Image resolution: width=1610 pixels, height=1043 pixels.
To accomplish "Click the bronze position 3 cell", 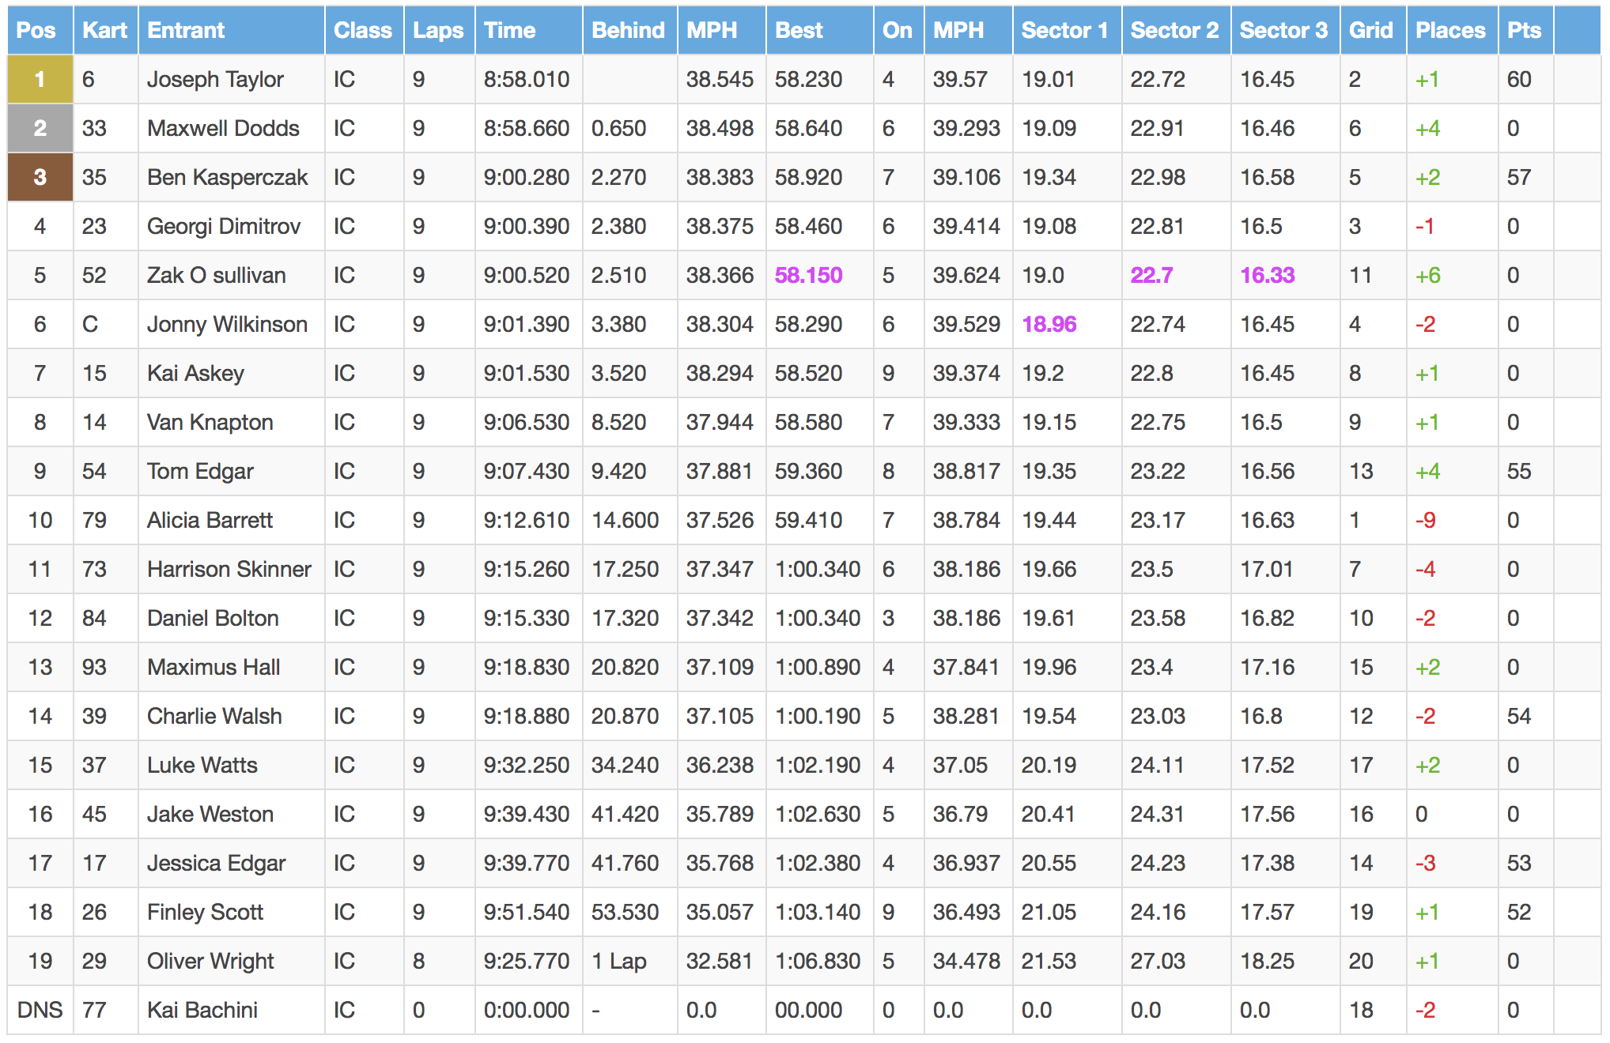I will (40, 177).
